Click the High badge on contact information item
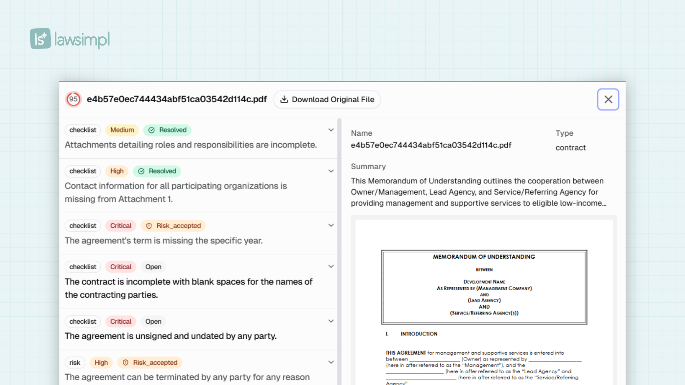This screenshot has width=685, height=385. point(117,171)
